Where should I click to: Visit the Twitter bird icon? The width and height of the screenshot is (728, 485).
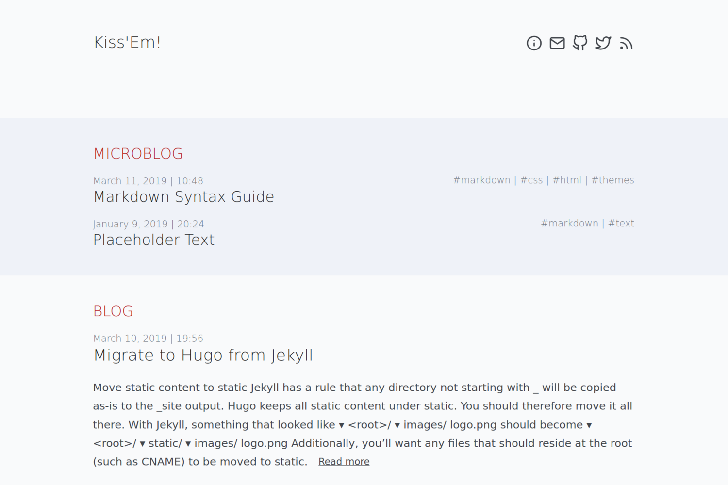(x=603, y=43)
